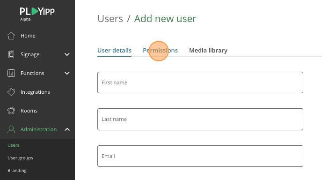Open Users under Administration
The image size is (322, 180).
[14, 145]
